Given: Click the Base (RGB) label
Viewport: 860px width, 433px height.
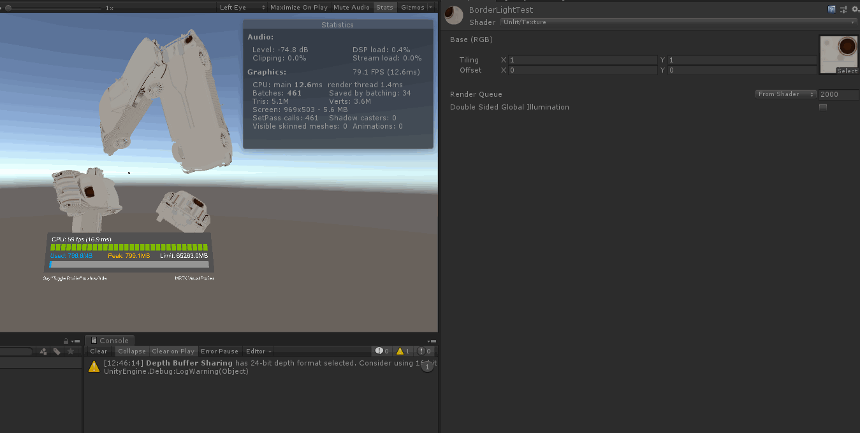Looking at the screenshot, I should (471, 39).
